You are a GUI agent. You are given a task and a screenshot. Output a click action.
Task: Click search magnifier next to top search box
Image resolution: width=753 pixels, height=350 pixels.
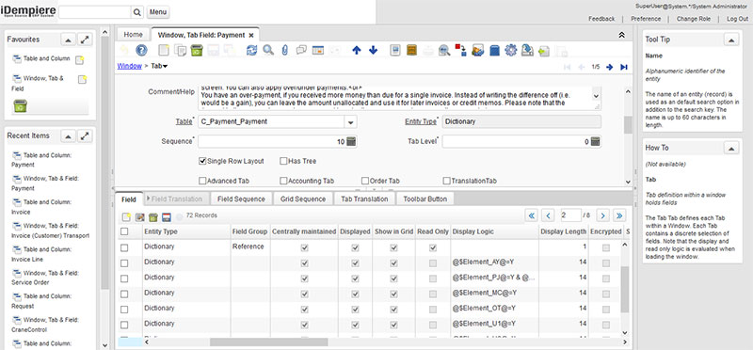point(136,12)
